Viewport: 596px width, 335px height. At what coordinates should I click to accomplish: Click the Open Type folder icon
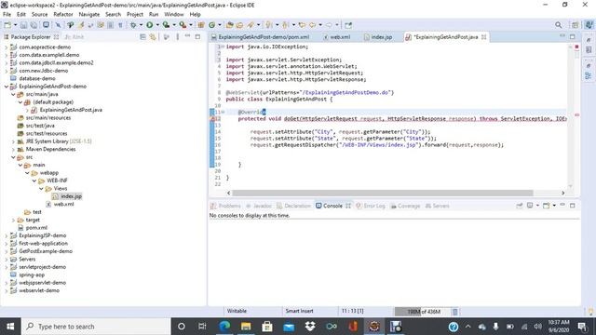pyautogui.click(x=229, y=25)
